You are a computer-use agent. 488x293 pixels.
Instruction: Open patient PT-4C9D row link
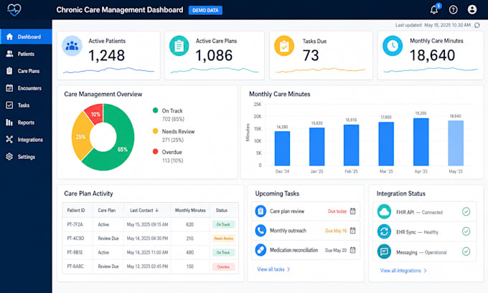tap(75, 239)
